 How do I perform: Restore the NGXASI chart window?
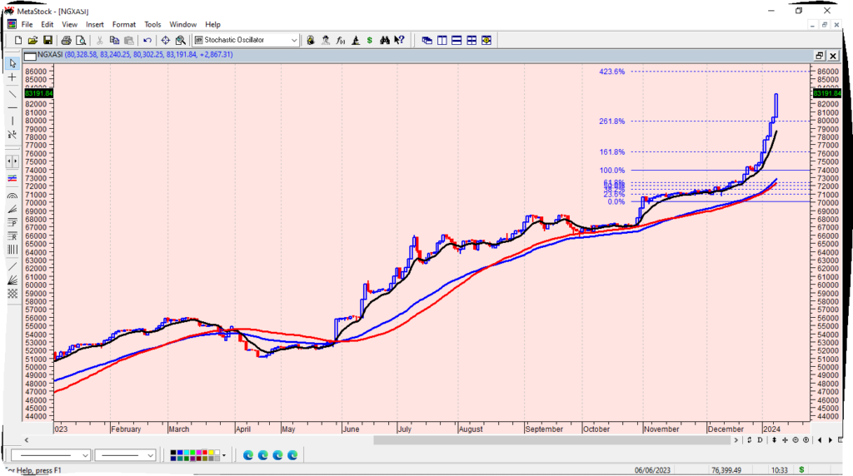coord(820,56)
